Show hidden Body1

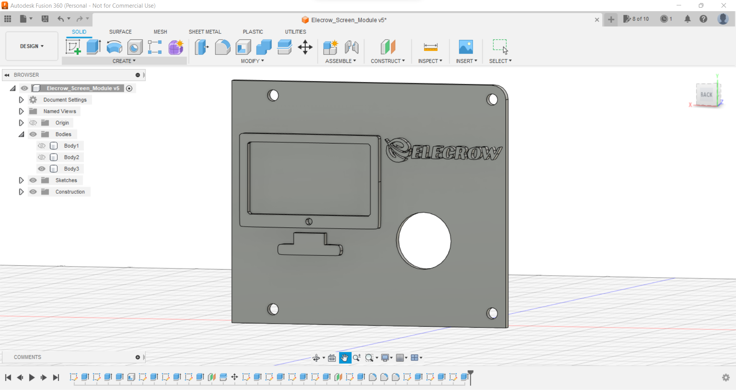(42, 146)
